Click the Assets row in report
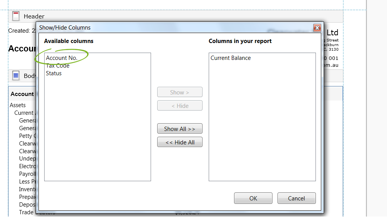 pyautogui.click(x=18, y=105)
